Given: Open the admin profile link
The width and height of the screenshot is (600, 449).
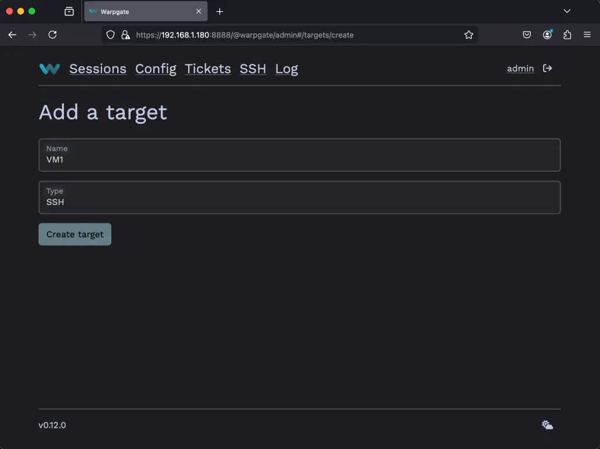Looking at the screenshot, I should 520,68.
